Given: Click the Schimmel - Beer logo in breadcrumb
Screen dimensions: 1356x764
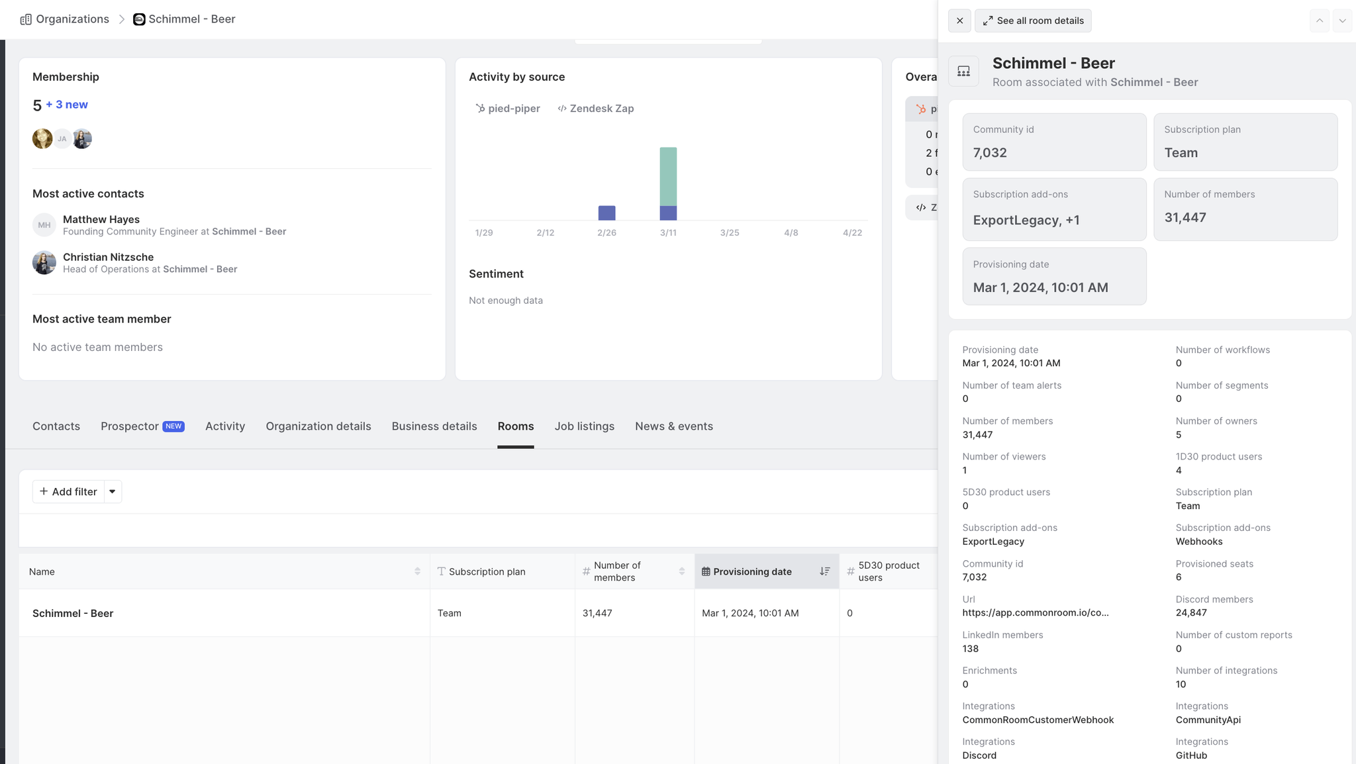Looking at the screenshot, I should pos(139,19).
